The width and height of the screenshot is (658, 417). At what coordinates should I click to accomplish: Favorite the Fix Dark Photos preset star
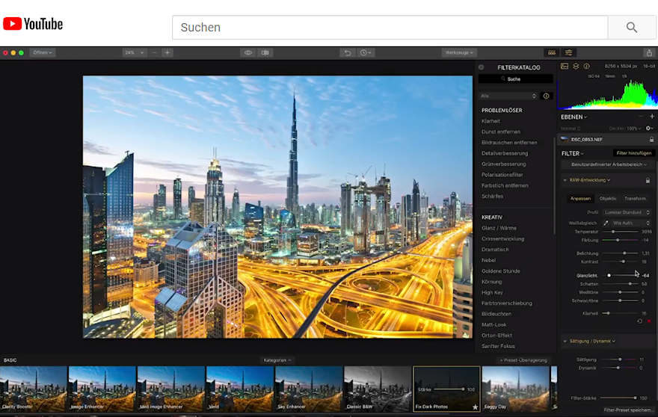tap(475, 407)
